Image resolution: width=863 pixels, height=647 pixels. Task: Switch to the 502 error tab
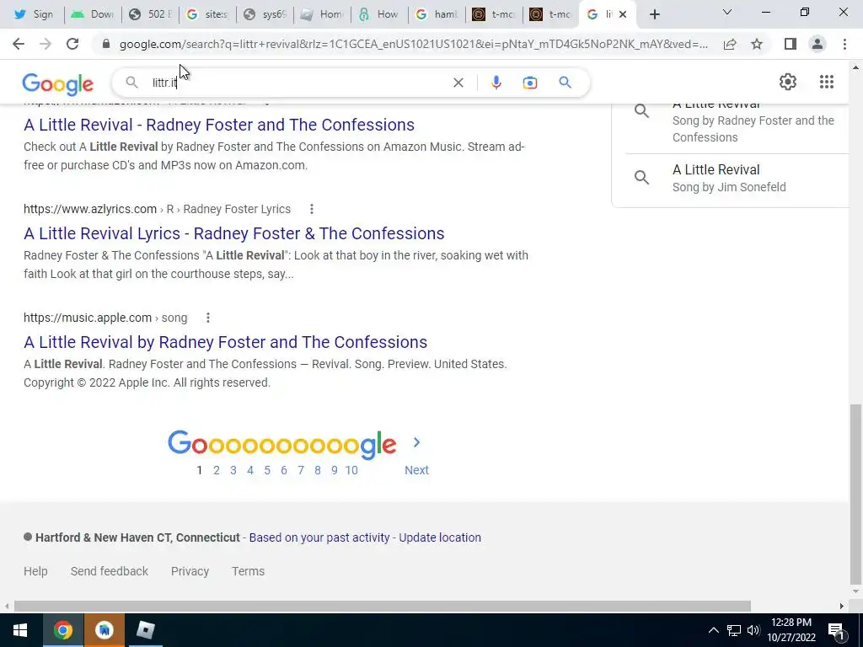tap(151, 14)
